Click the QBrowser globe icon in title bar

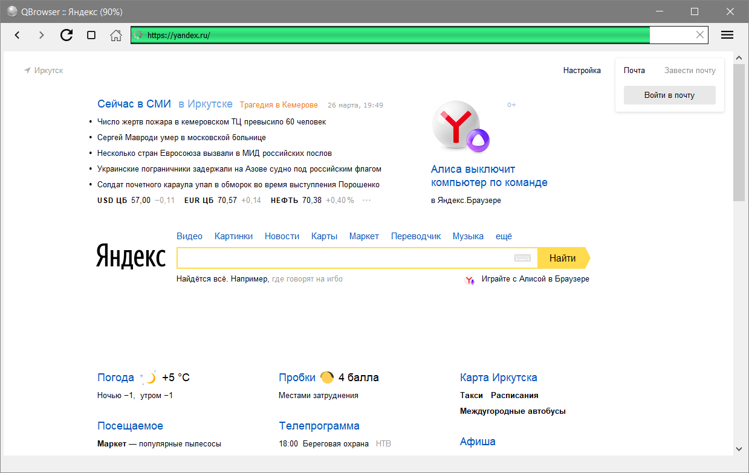(12, 11)
